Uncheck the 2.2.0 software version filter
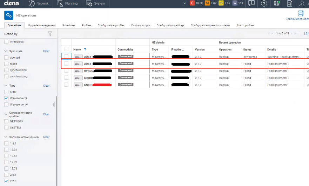The image size is (309, 186). point(6,181)
